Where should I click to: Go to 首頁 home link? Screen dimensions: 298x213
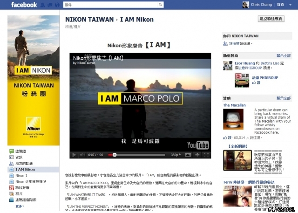(280, 5)
